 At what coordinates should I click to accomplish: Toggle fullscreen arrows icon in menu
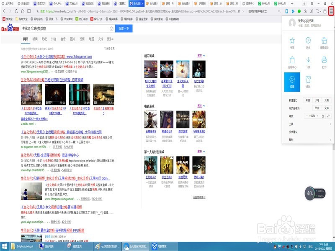[x=328, y=116]
